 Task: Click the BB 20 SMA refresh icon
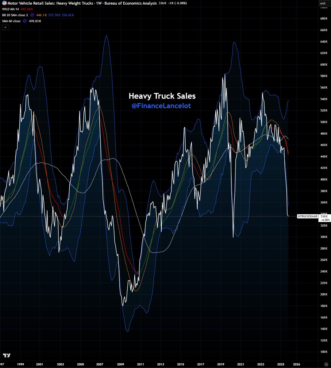33,15
